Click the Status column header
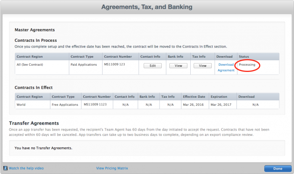The height and width of the screenshot is (174, 294). point(244,56)
